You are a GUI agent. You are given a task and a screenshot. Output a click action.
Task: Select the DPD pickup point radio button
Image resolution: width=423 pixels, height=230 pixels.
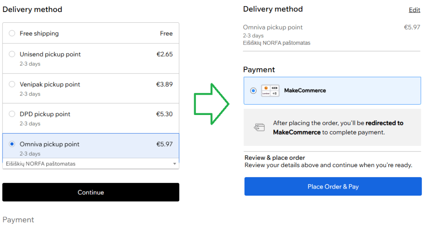pos(12,114)
